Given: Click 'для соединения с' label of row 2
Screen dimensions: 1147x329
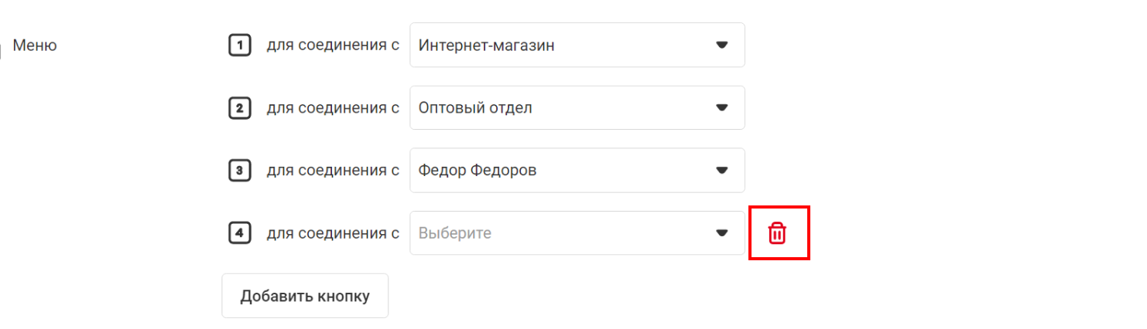Looking at the screenshot, I should point(333,108).
